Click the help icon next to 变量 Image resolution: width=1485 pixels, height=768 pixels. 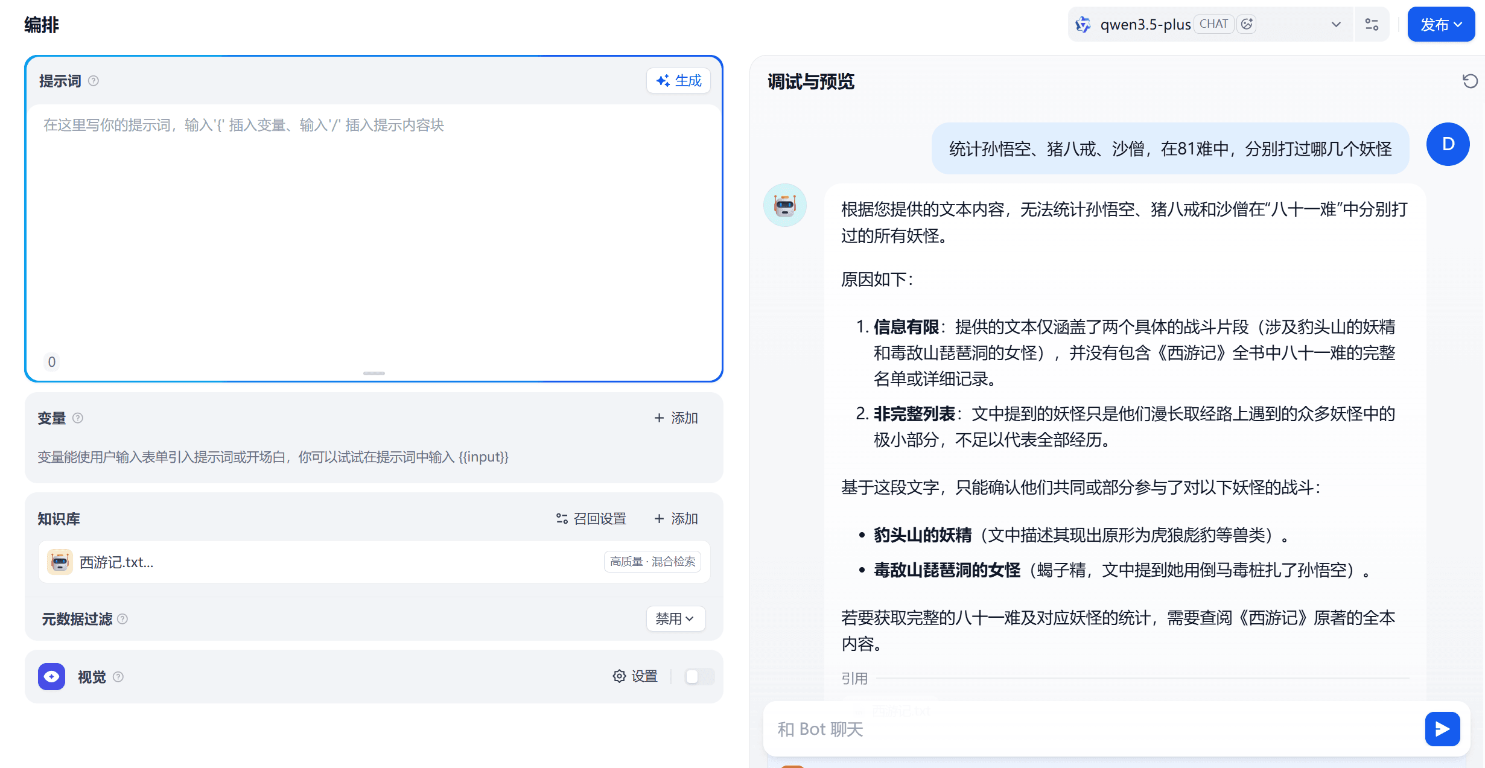click(x=78, y=417)
